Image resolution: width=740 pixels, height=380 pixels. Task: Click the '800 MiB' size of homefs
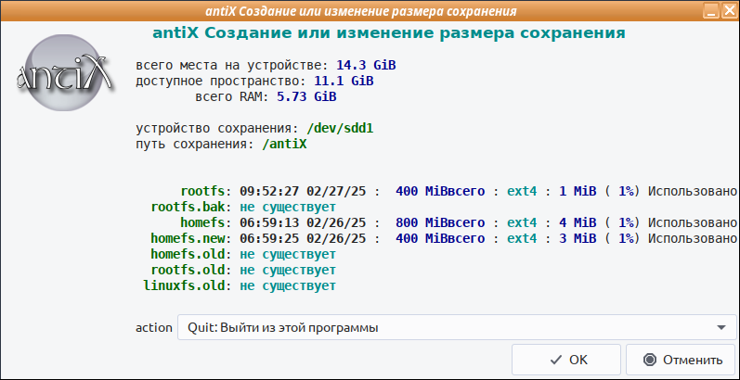pos(422,222)
